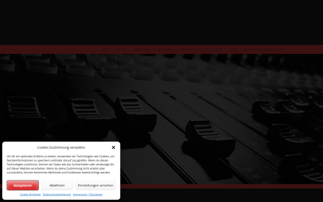This screenshot has height=202, width=323.
Task: Click the Ablehnen button
Action: [x=57, y=185]
